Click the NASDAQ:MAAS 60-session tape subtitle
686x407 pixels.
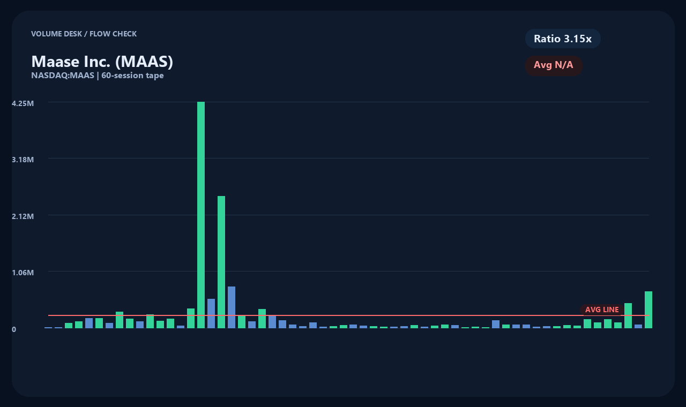pyautogui.click(x=98, y=76)
